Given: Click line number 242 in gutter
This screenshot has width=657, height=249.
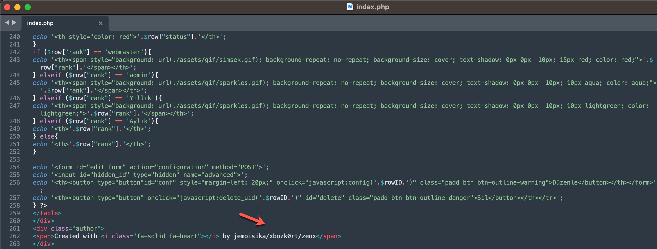Looking at the screenshot, I should point(15,52).
